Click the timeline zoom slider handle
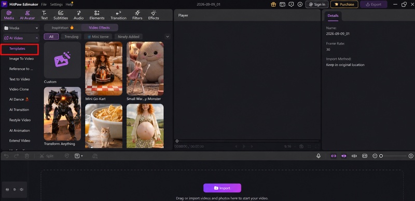Screen dimensions: 415x201 (381, 156)
